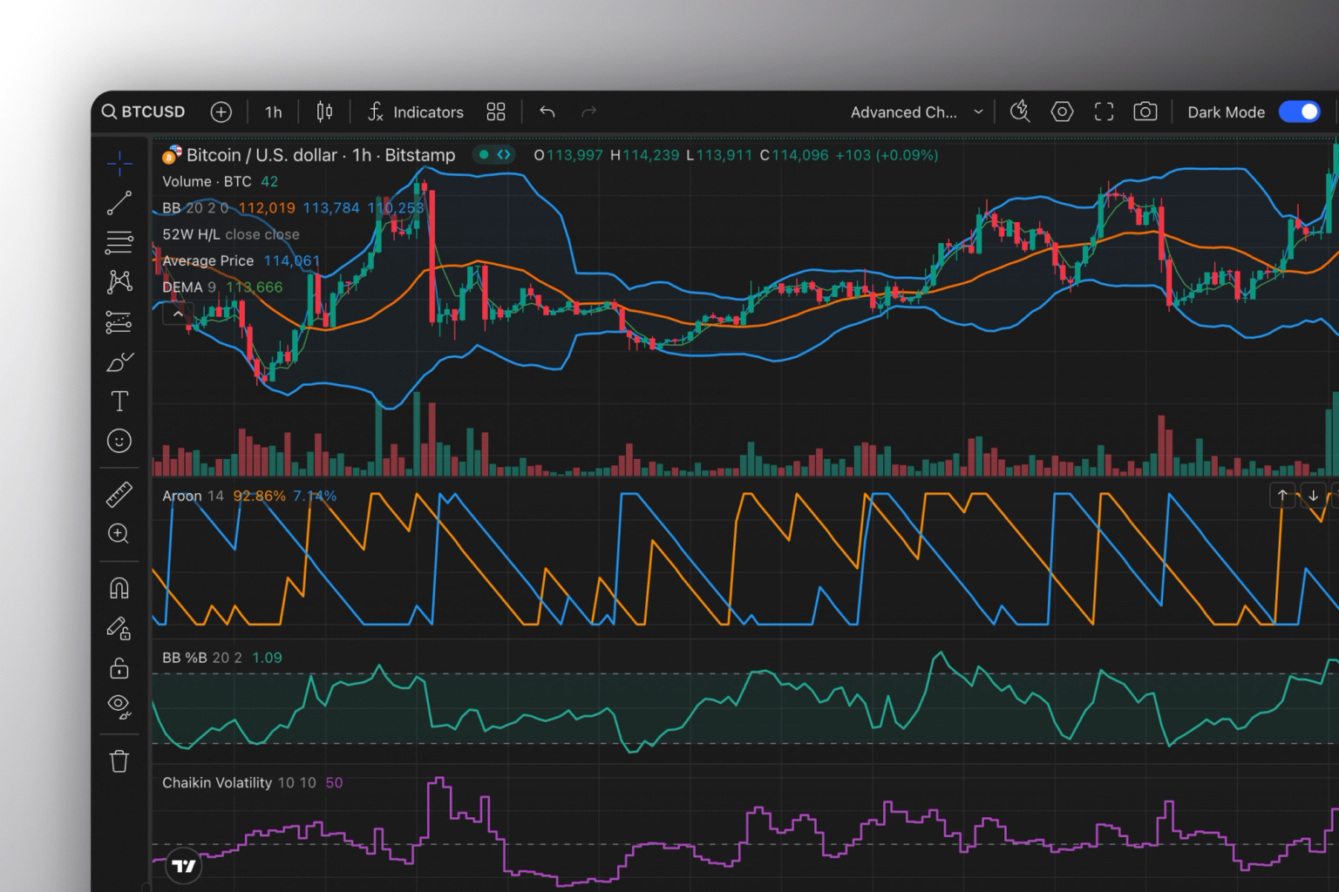Open the 1h interval selector
The image size is (1339, 892).
click(273, 111)
